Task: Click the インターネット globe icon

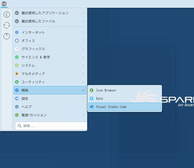Action: tap(17, 32)
